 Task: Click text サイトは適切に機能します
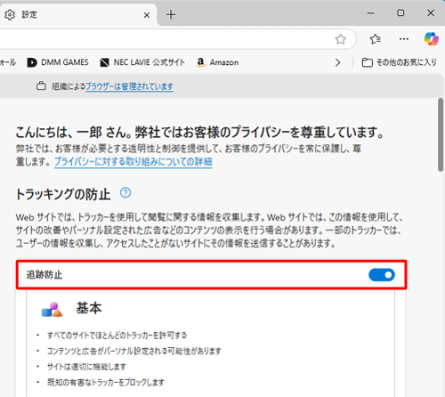coord(86,367)
